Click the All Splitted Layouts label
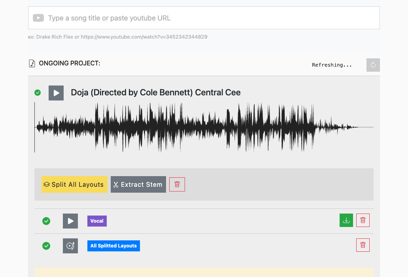 pos(113,246)
